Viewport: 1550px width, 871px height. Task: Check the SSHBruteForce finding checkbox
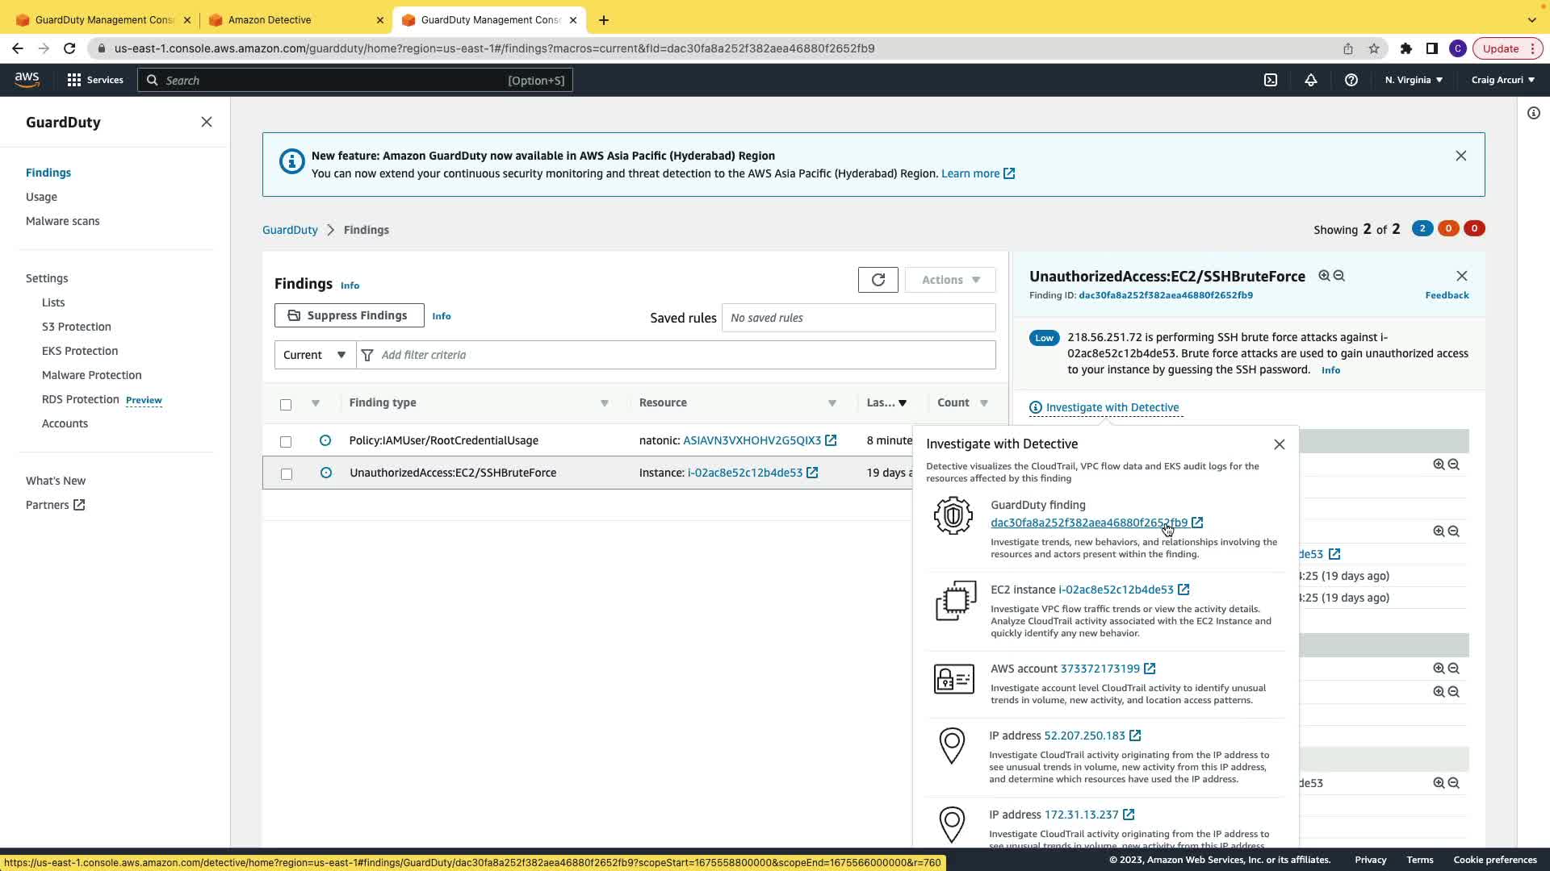[286, 473]
